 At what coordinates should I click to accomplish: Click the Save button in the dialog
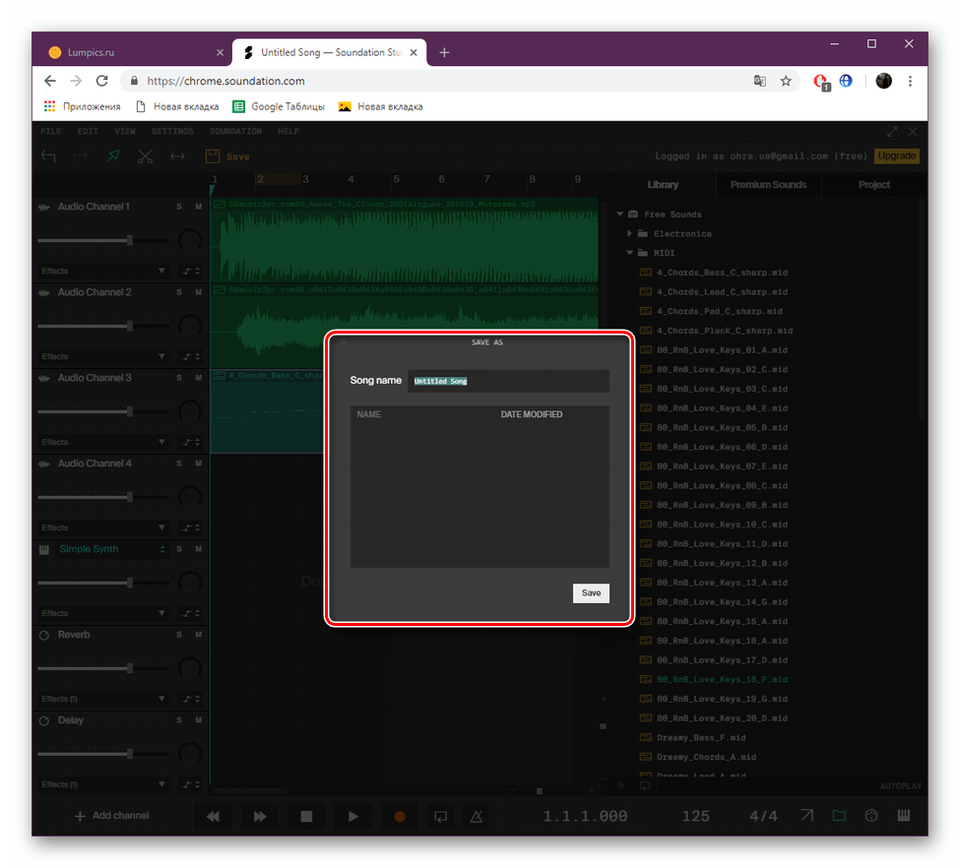tap(591, 592)
